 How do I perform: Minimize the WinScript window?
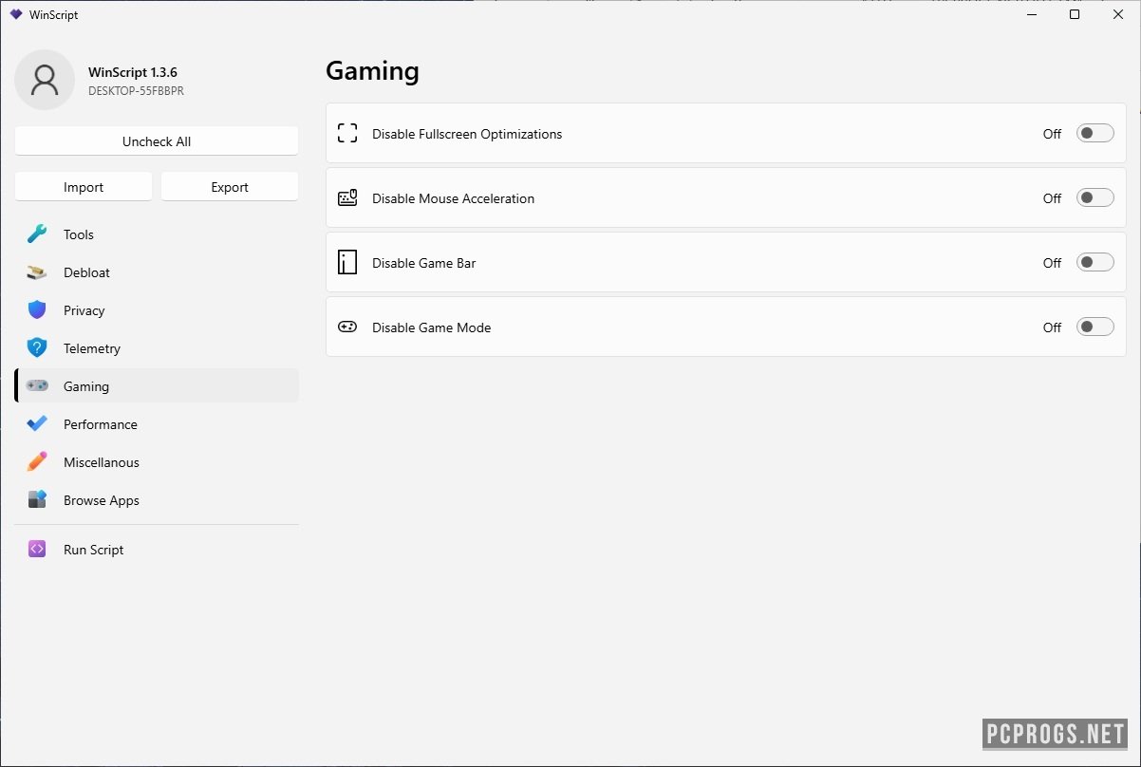click(x=1031, y=14)
